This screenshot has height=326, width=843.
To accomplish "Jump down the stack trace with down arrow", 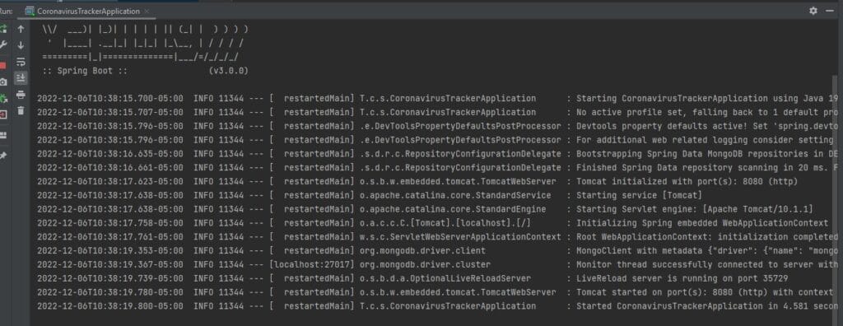I will 21,45.
